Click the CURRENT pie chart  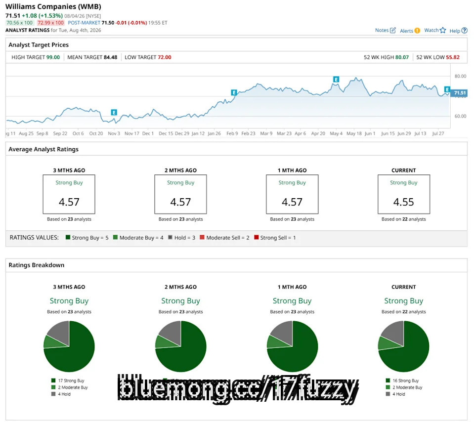[403, 346]
